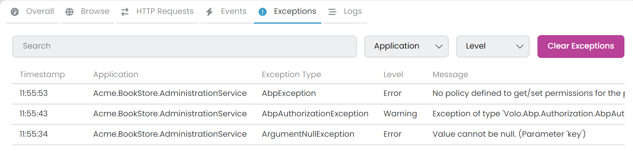Viewport: 633px width, 151px height.
Task: Select the Events tab
Action: coord(226,11)
